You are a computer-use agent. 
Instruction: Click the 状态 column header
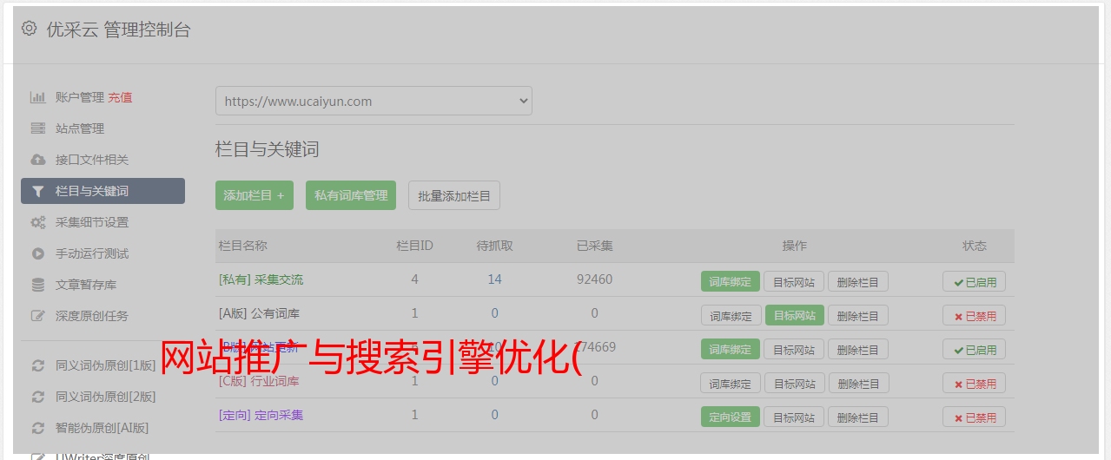[974, 246]
